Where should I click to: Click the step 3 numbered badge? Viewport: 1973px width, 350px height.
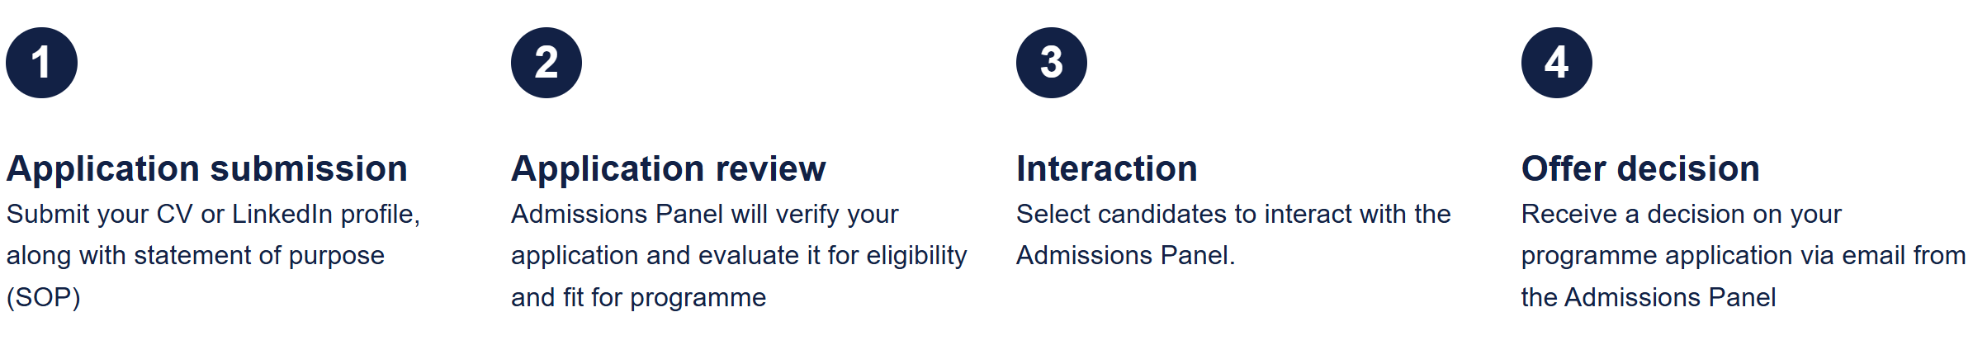coord(1052,63)
